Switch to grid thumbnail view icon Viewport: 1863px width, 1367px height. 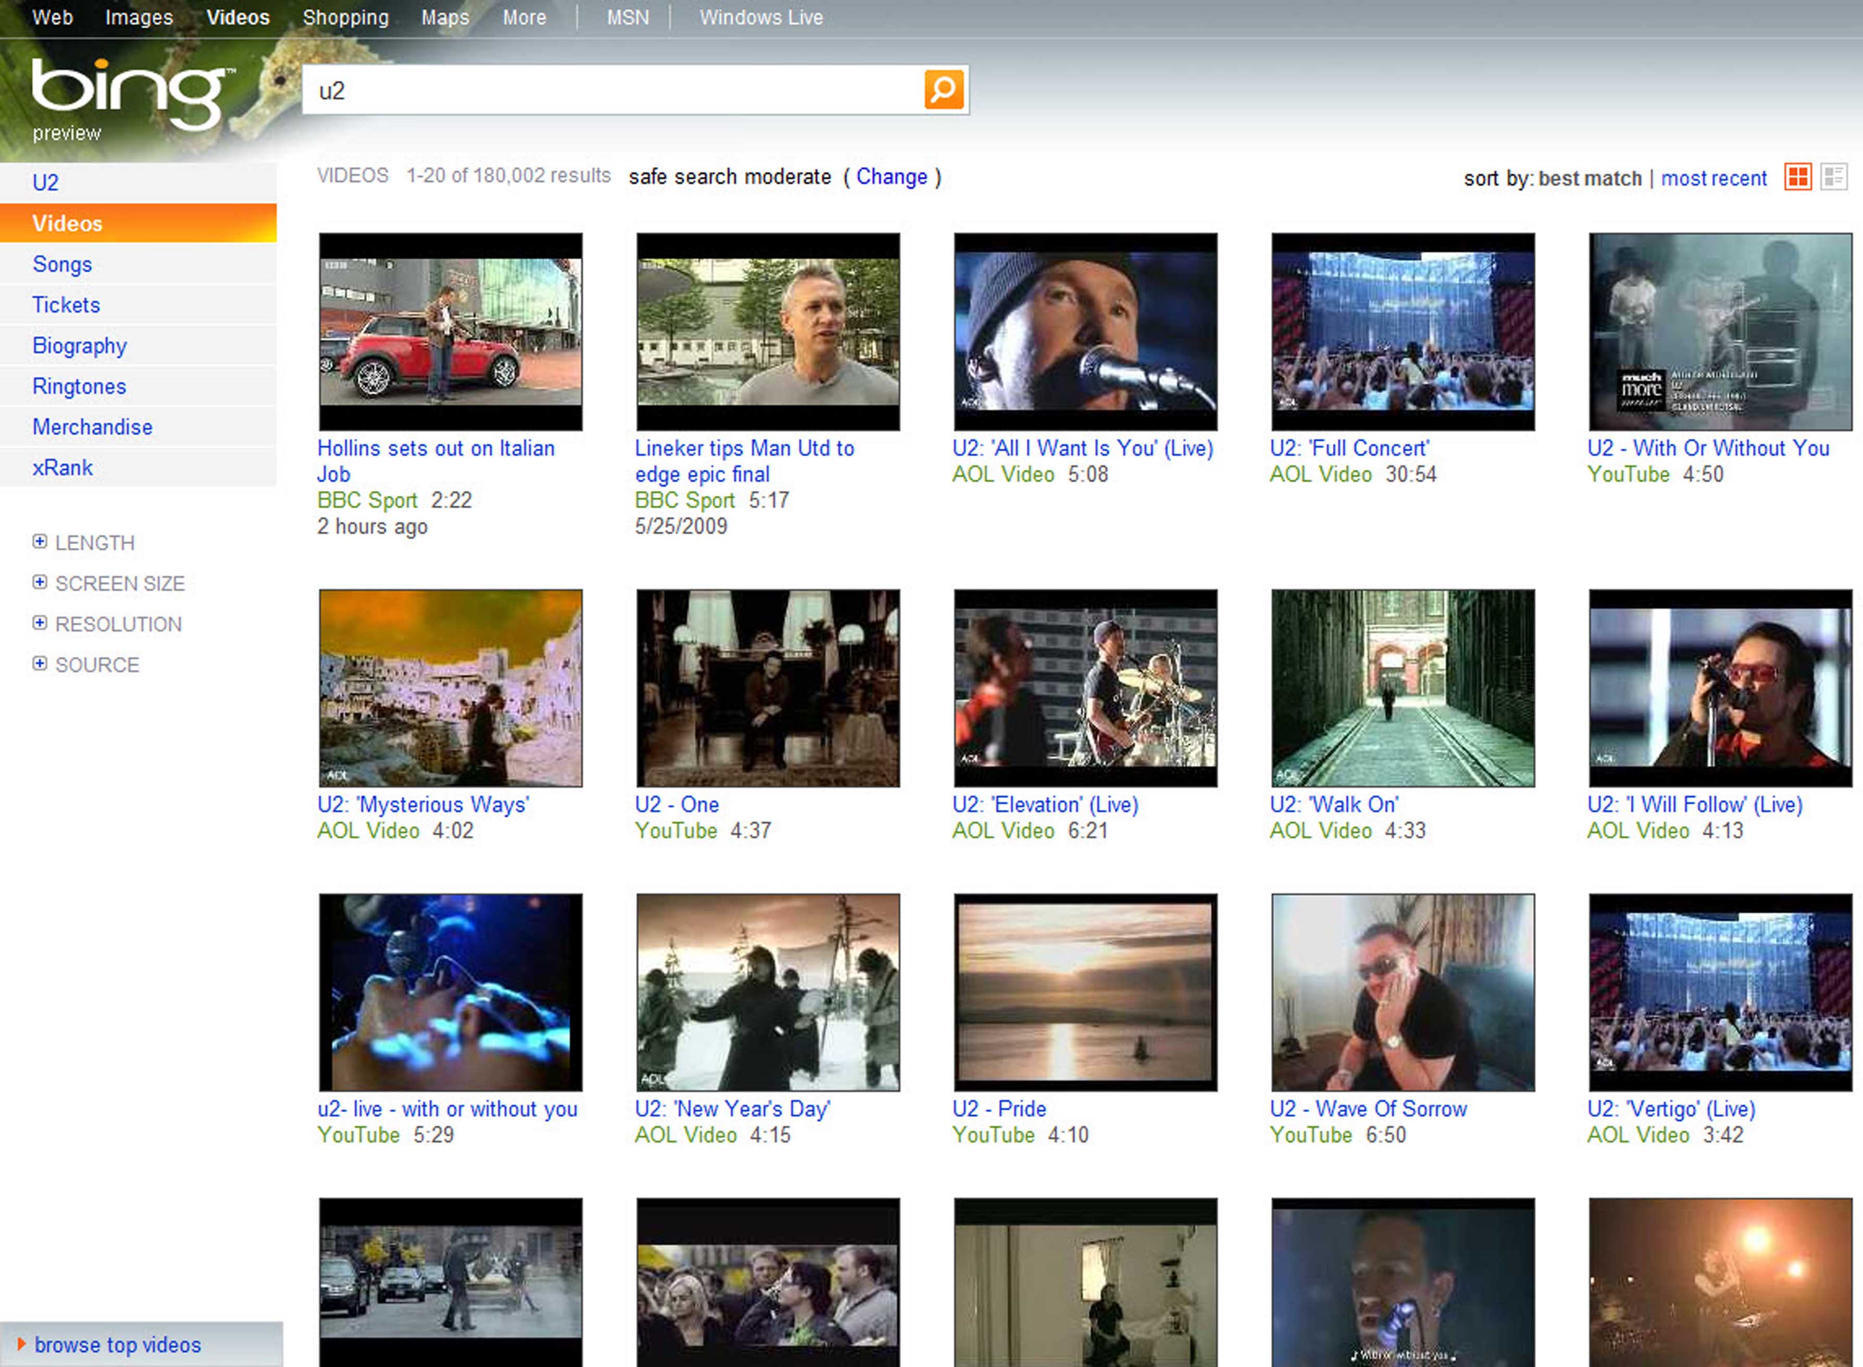(x=1797, y=176)
